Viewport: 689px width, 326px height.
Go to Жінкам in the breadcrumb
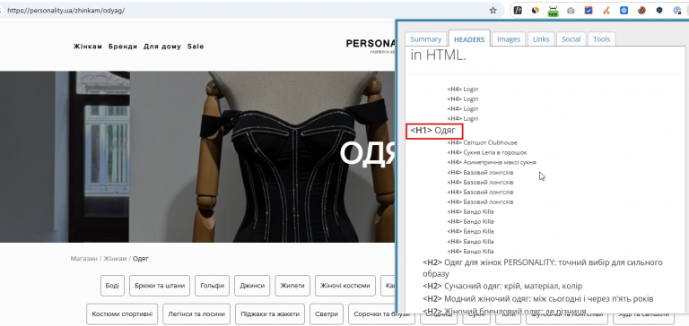point(115,259)
